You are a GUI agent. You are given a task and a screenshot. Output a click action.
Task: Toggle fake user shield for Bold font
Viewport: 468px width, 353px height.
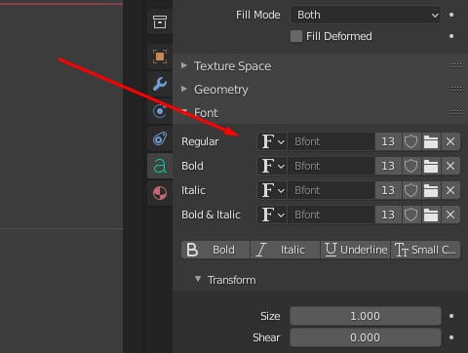pos(411,166)
